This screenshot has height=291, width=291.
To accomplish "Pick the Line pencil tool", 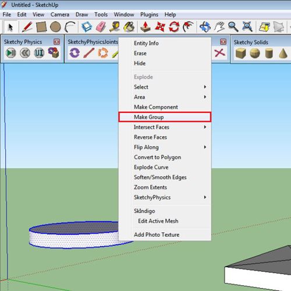I will coord(27,27).
